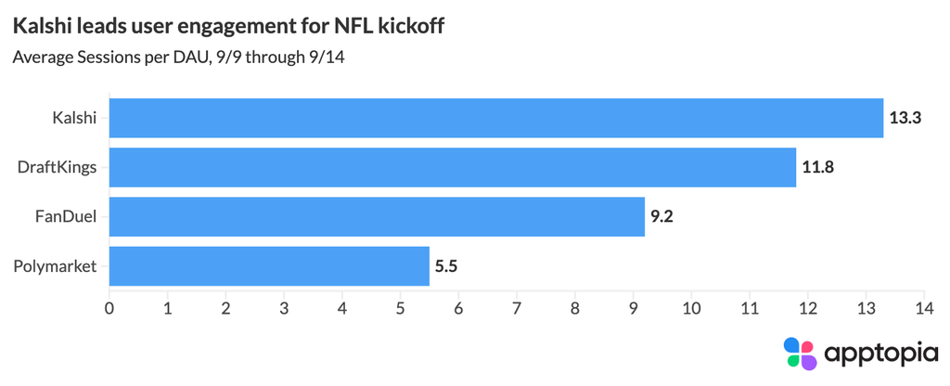Click the 9.2 value label

[x=661, y=216]
